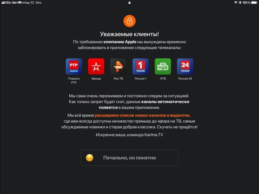Open the Россия 1 channel logo
This screenshot has height=194, width=259.
(141, 66)
